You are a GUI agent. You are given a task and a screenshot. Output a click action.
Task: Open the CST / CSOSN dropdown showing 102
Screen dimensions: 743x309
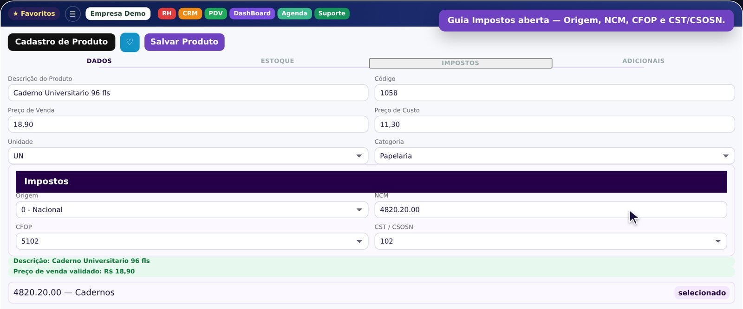tap(551, 241)
